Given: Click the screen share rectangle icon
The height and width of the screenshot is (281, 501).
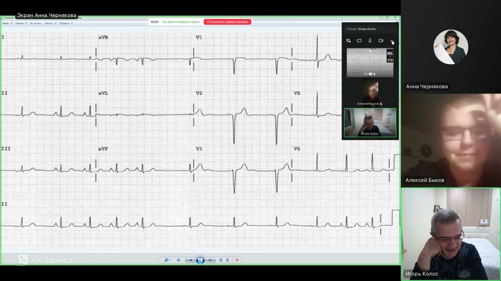Looking at the screenshot, I should point(359,41).
